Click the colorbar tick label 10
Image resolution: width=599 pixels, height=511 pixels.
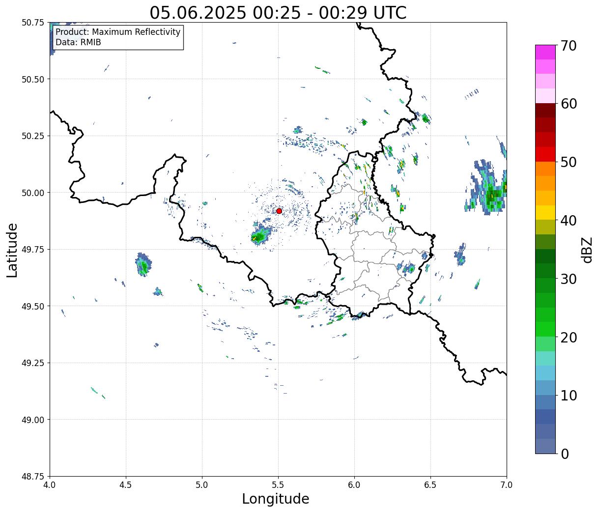pyautogui.click(x=569, y=396)
